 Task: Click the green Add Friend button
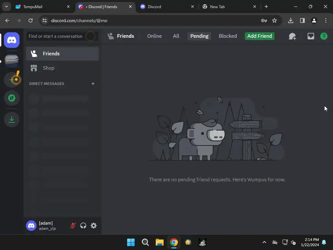pyautogui.click(x=260, y=36)
